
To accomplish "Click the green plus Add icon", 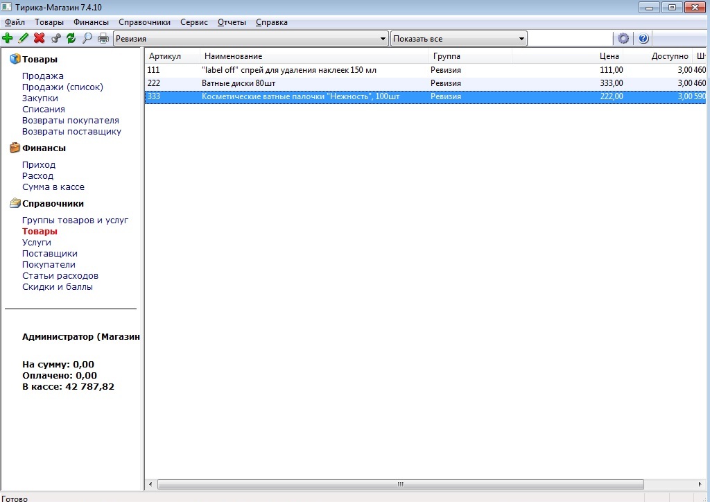I will pyautogui.click(x=7, y=38).
